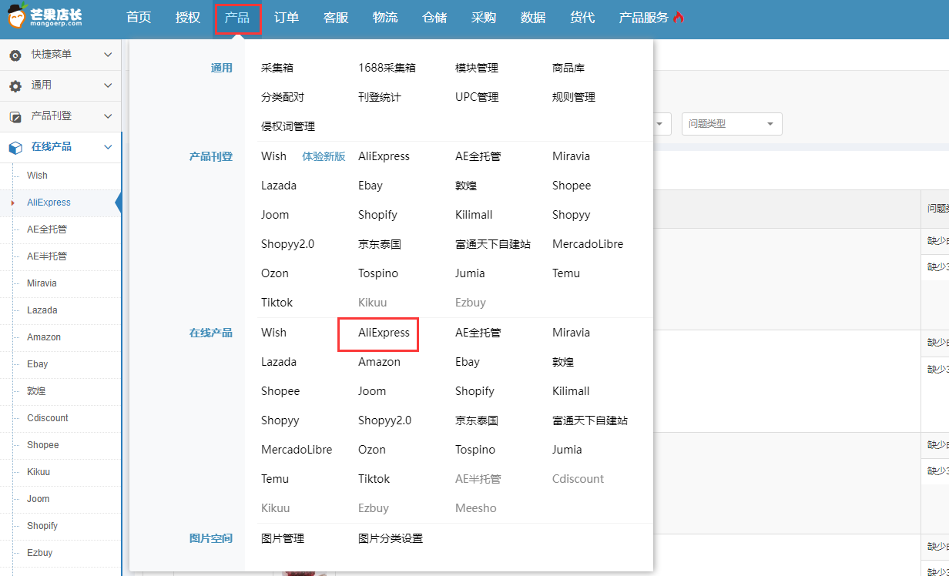The width and height of the screenshot is (949, 576).
Task: Select MercadoLibre under 产品刊登 in the menu
Action: (588, 244)
